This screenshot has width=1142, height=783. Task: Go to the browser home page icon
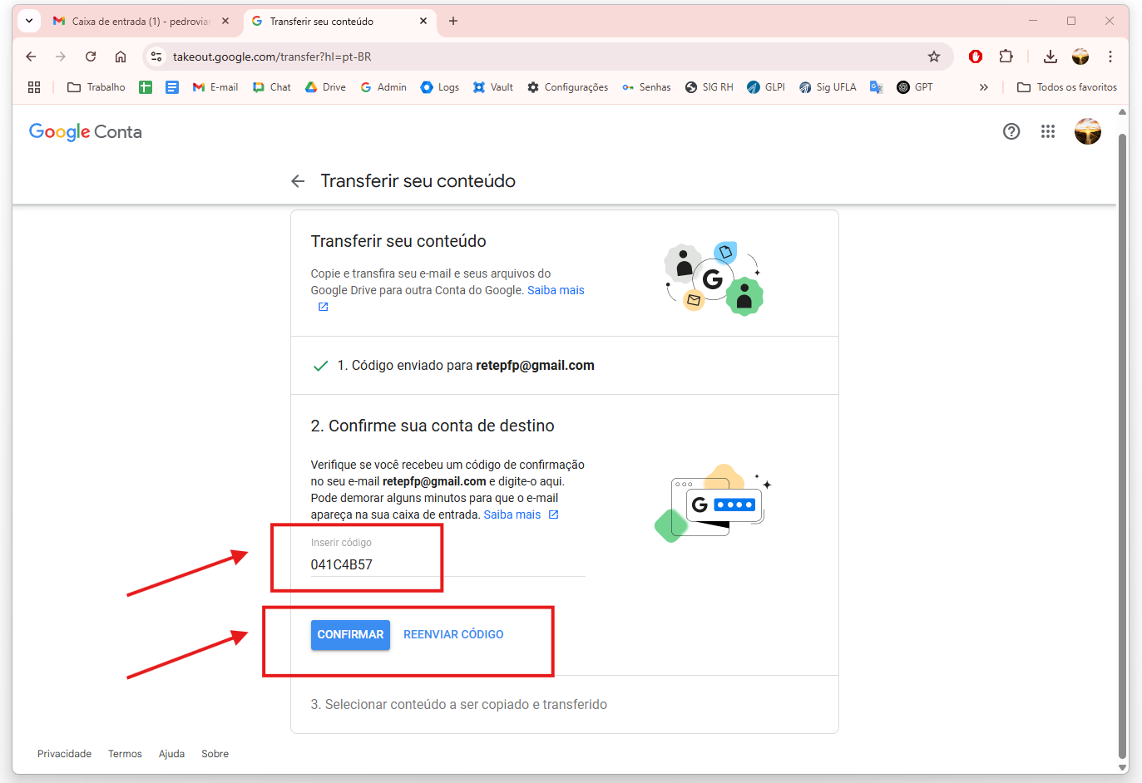[x=121, y=57]
